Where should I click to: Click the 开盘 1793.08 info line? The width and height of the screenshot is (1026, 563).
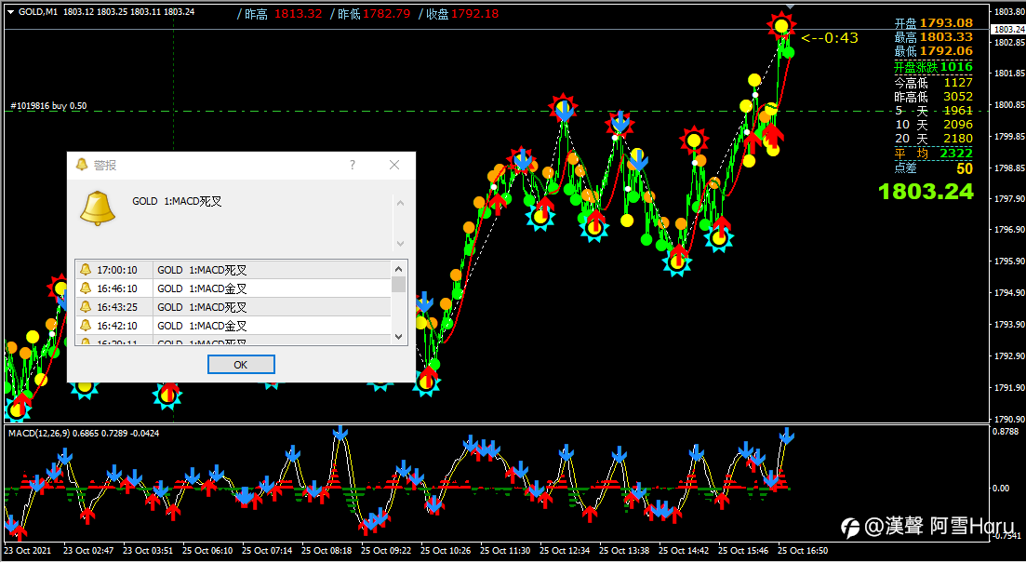pos(934,23)
